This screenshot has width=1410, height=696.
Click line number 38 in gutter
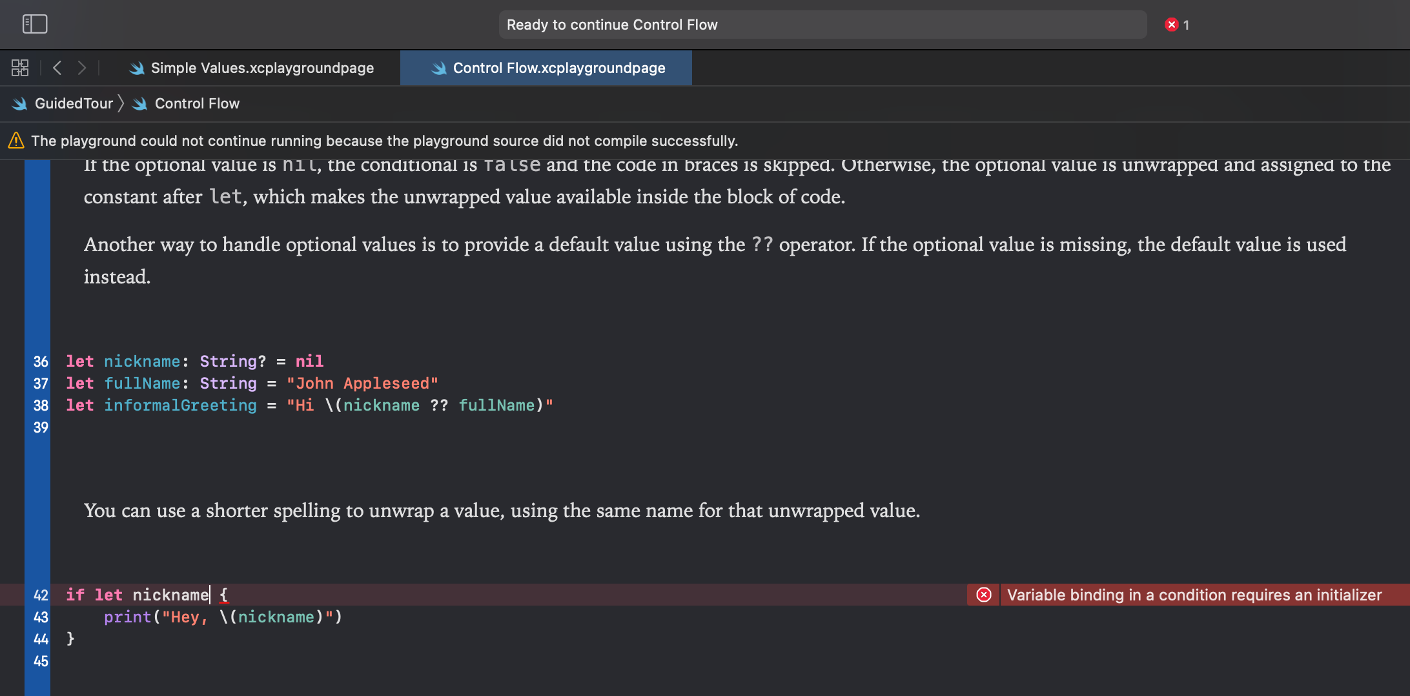point(41,405)
